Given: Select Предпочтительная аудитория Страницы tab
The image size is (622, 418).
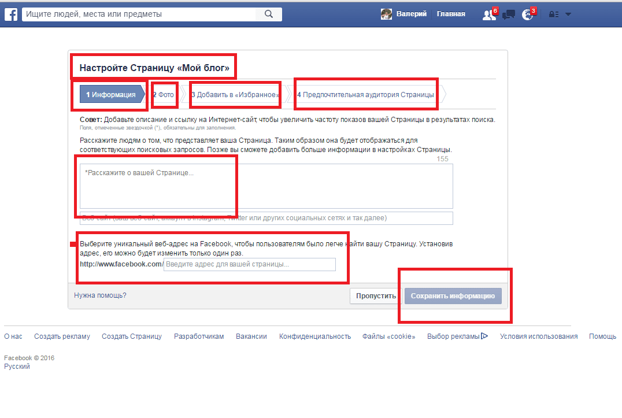Looking at the screenshot, I should point(366,95).
